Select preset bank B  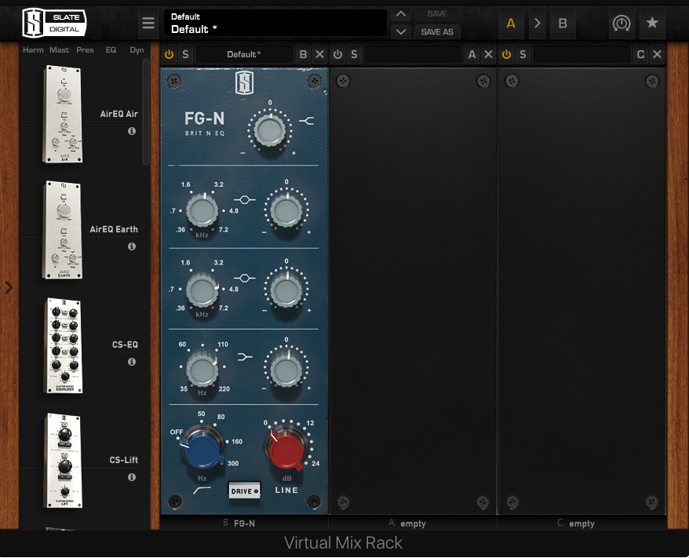[x=563, y=23]
